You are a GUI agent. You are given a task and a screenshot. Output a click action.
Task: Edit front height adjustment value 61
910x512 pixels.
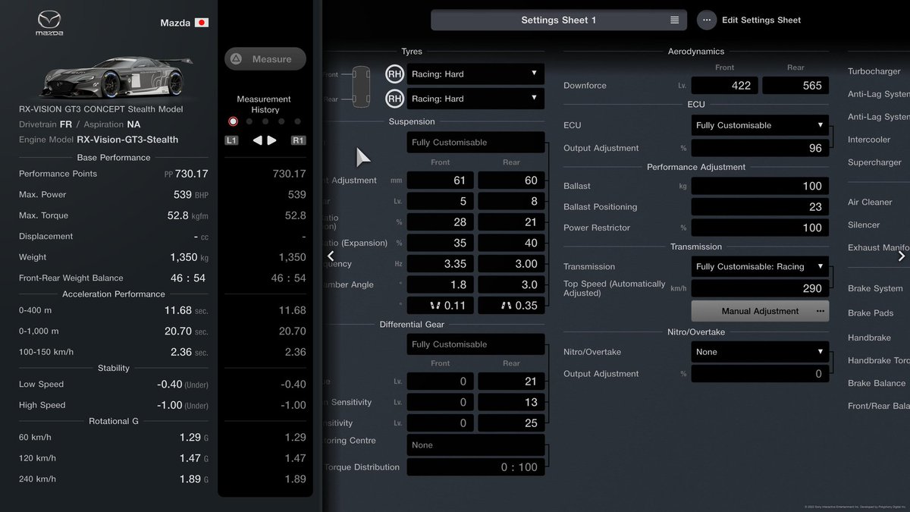tap(441, 181)
